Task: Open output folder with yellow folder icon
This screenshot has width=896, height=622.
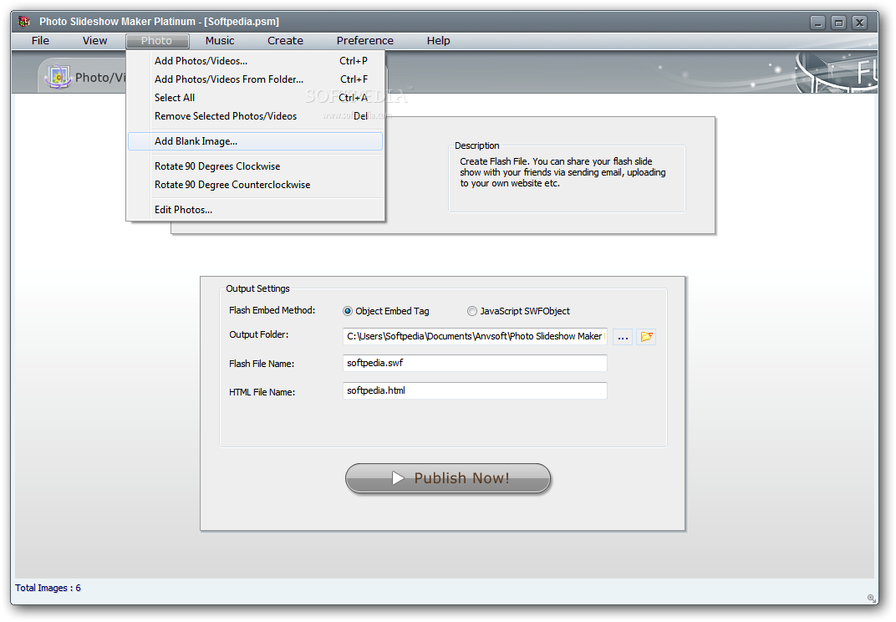Action: (646, 337)
